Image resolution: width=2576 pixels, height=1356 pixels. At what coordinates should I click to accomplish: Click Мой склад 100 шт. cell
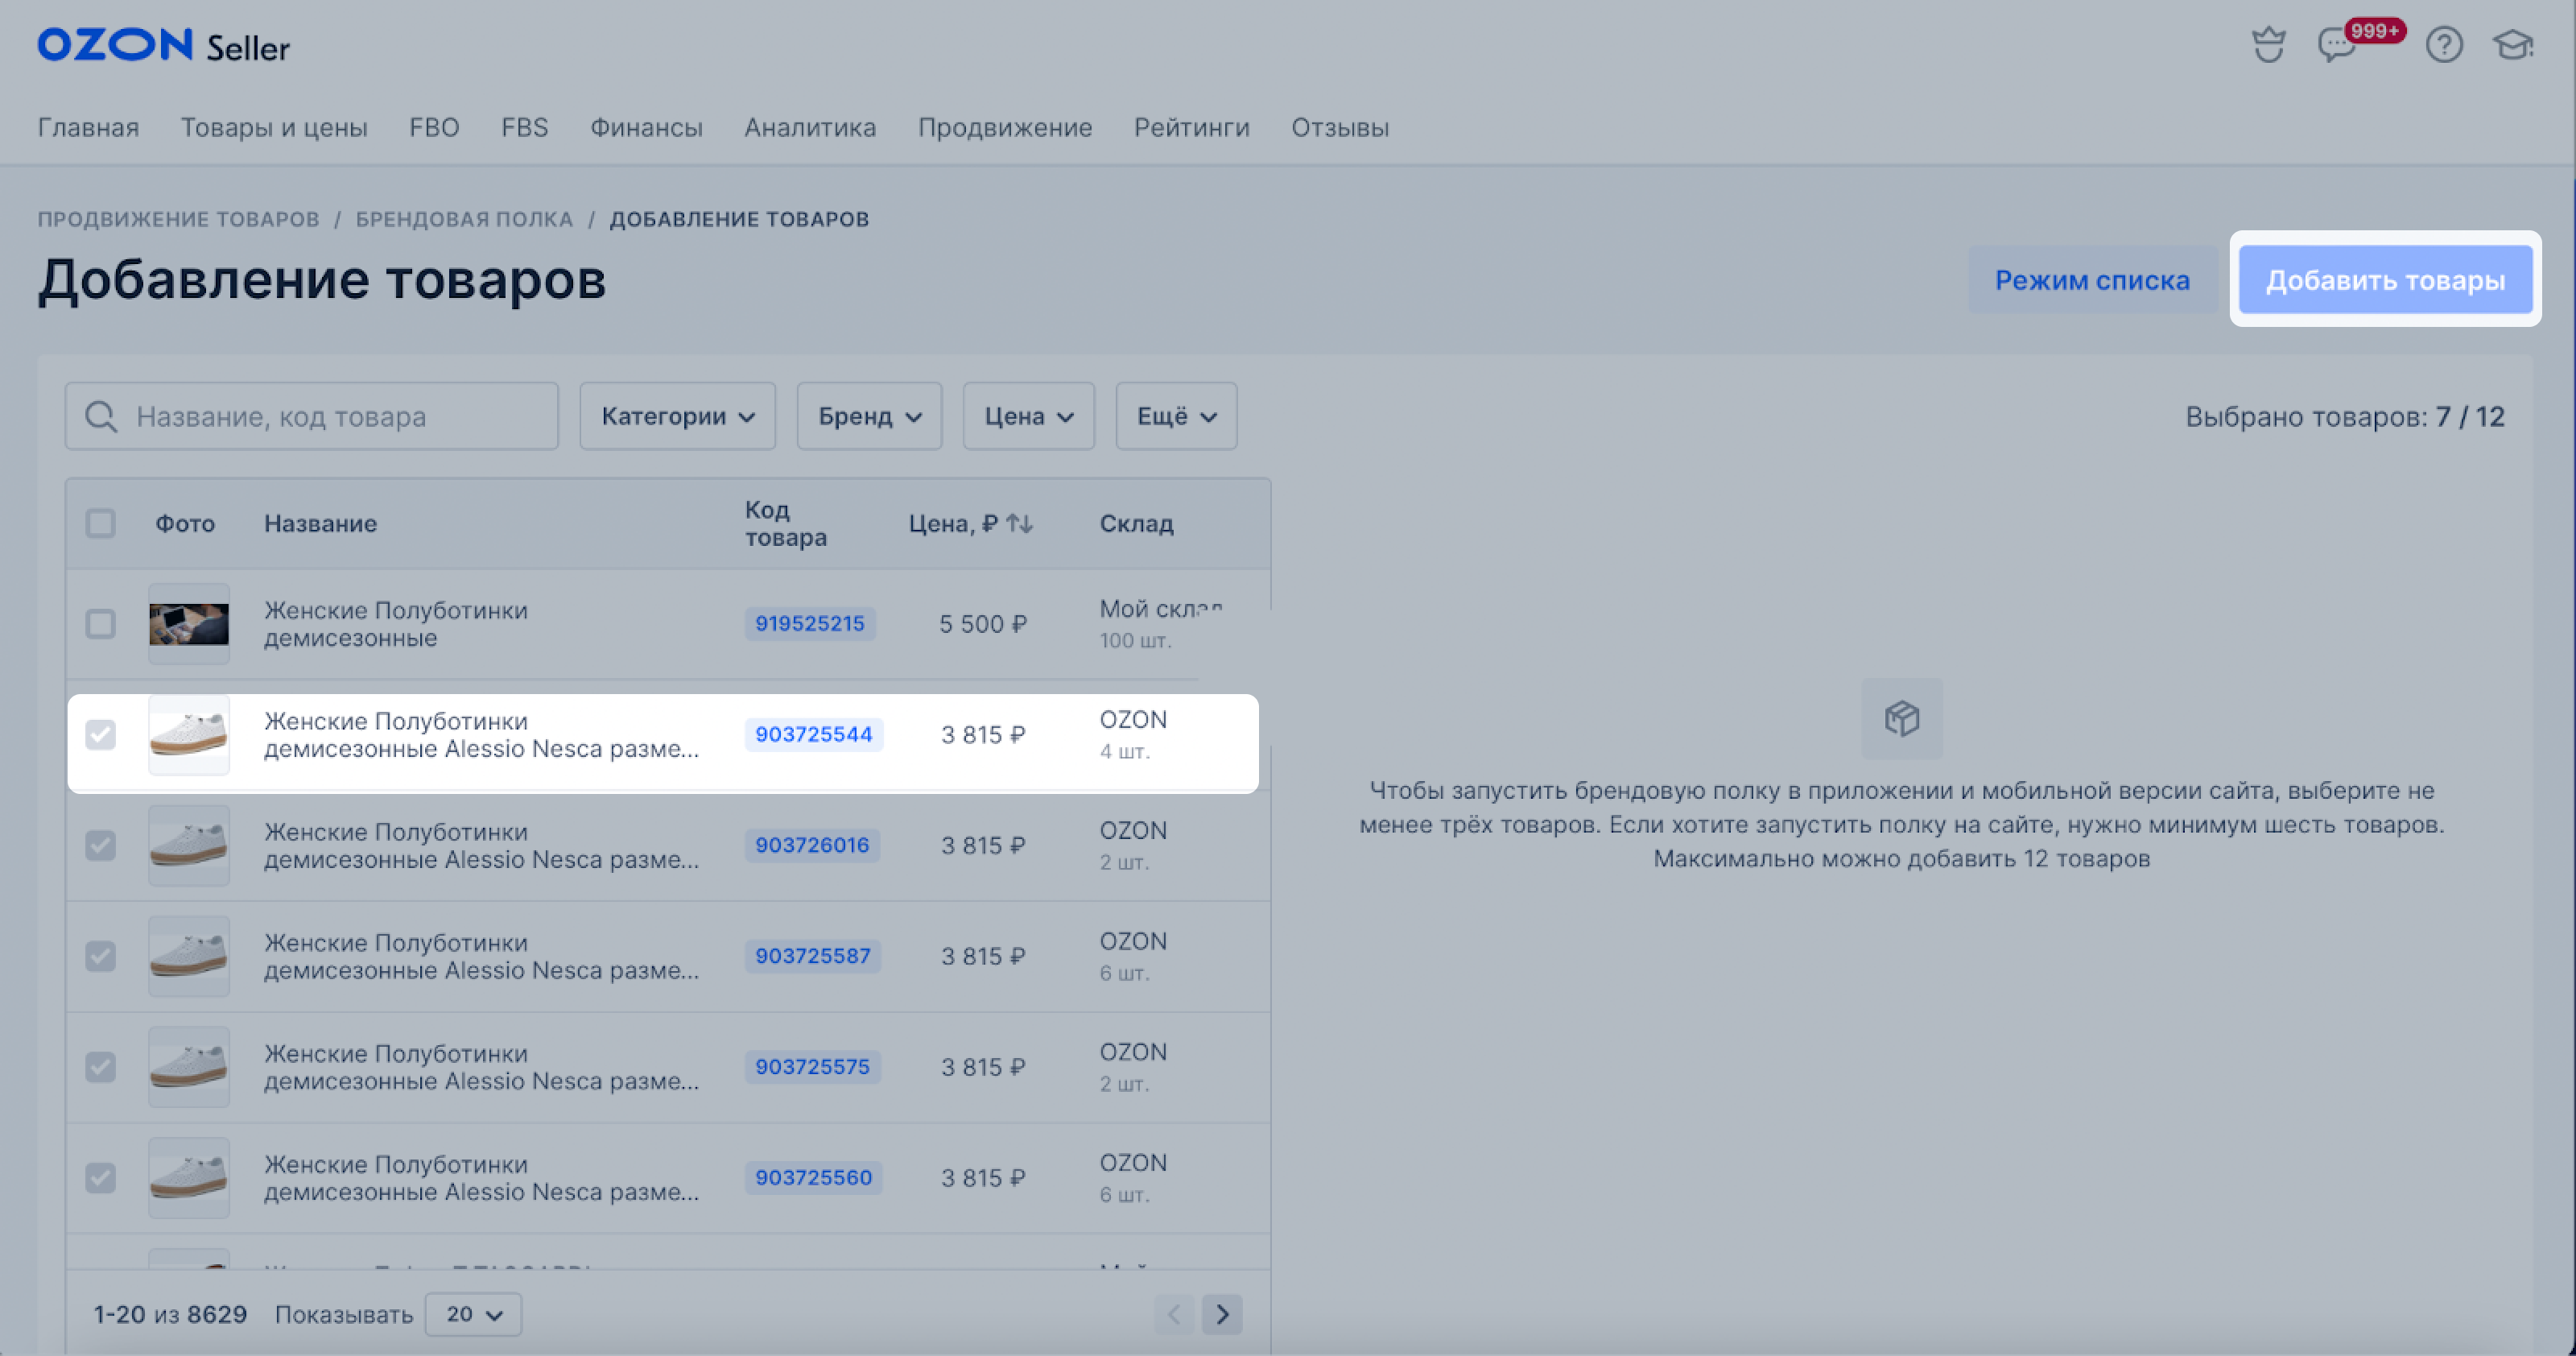click(x=1160, y=624)
